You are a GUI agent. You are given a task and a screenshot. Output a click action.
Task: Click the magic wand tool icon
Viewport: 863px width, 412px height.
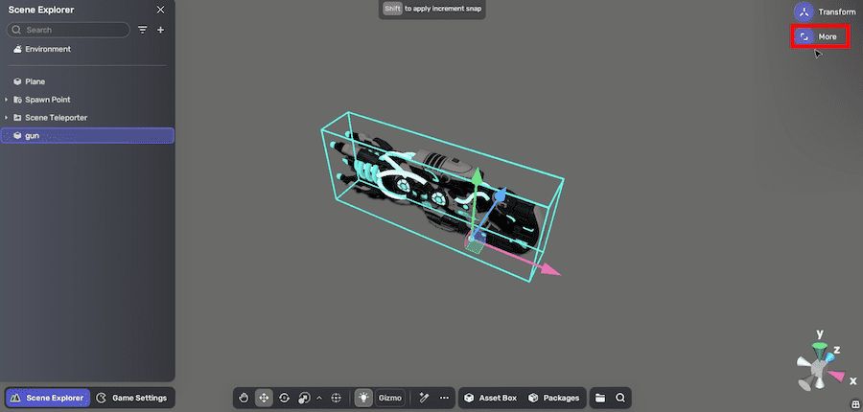(423, 398)
